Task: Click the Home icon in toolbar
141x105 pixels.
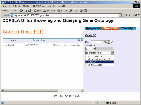Action: point(30,11)
